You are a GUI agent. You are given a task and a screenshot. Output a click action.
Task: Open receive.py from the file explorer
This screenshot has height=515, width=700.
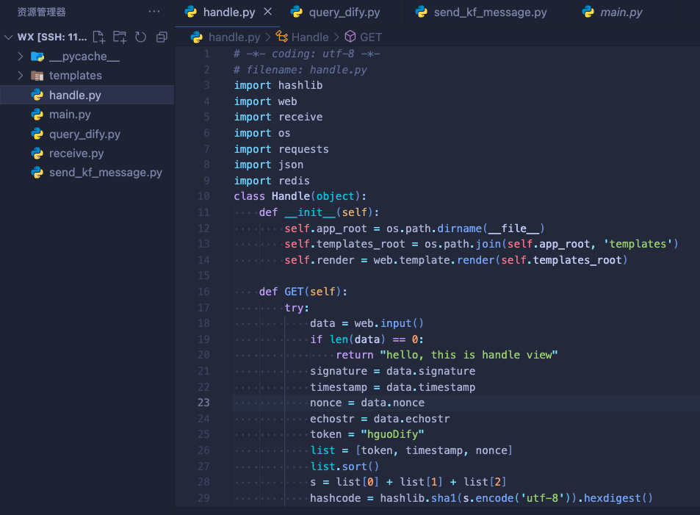tap(76, 154)
